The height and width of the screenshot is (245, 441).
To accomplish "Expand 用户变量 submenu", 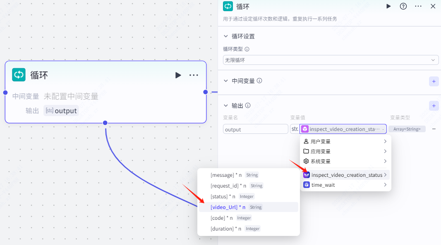I will [x=346, y=141].
